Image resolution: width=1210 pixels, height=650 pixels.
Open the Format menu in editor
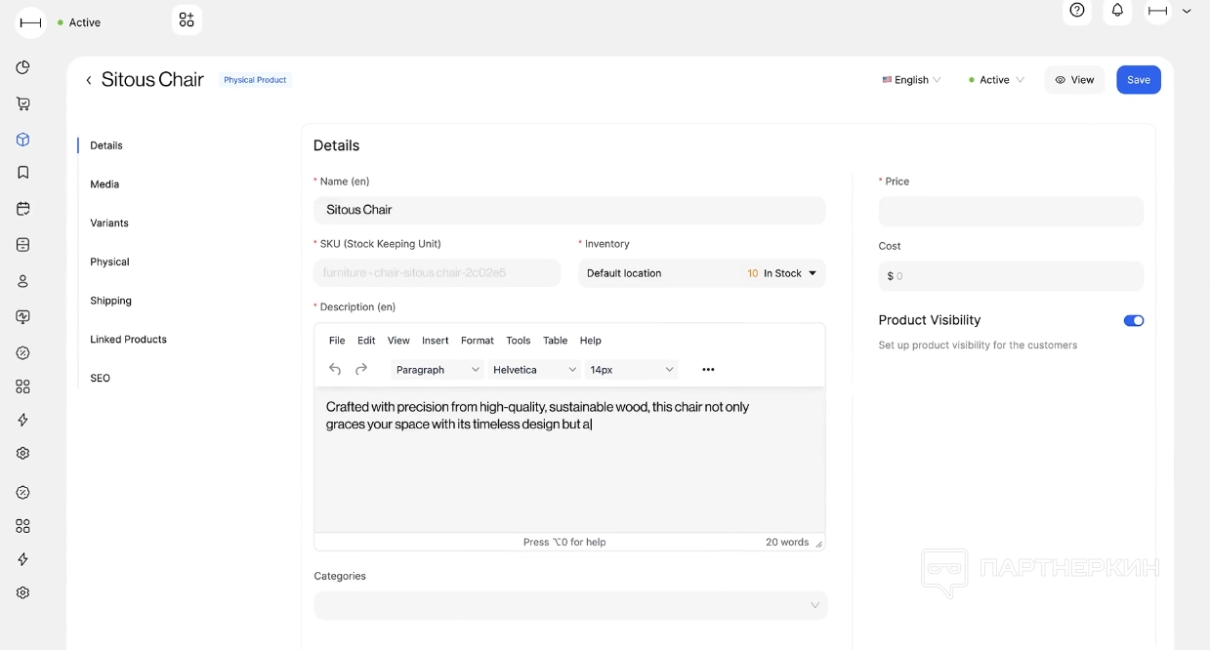477,341
